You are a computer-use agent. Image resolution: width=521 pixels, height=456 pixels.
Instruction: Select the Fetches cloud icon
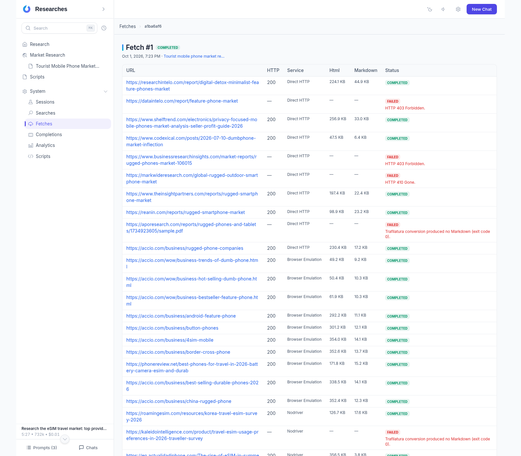click(31, 124)
